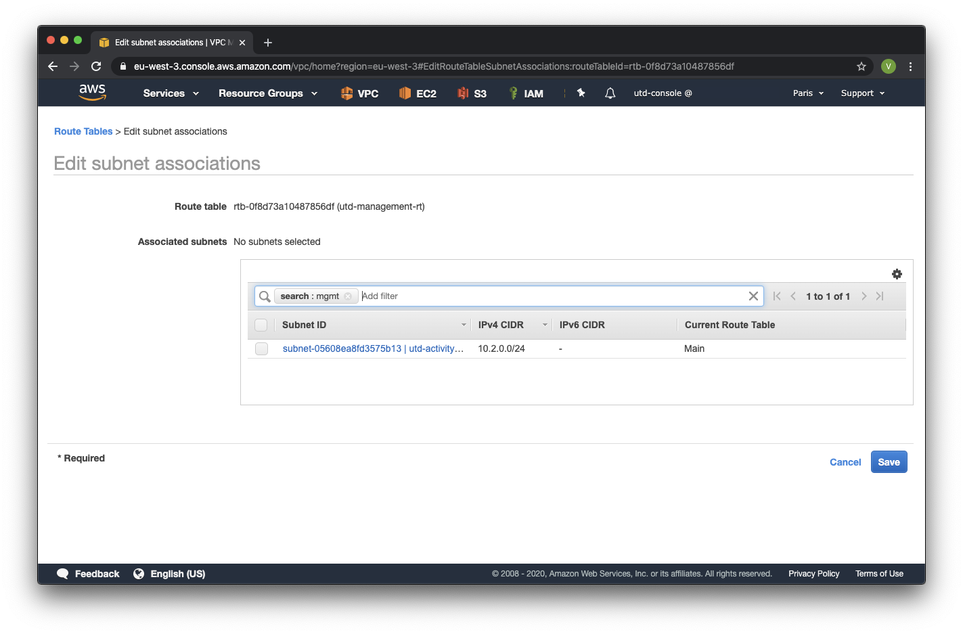Open the IAM service shortcut
963x634 pixels.
coord(526,93)
